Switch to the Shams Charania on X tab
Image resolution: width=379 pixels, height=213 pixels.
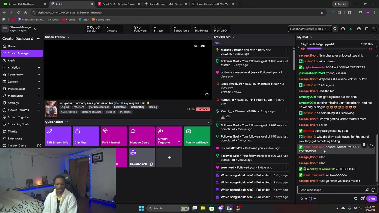point(212,4)
